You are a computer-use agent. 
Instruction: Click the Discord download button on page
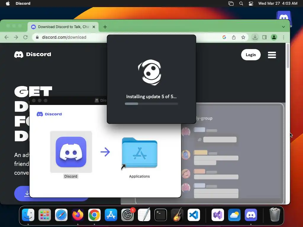22,193
